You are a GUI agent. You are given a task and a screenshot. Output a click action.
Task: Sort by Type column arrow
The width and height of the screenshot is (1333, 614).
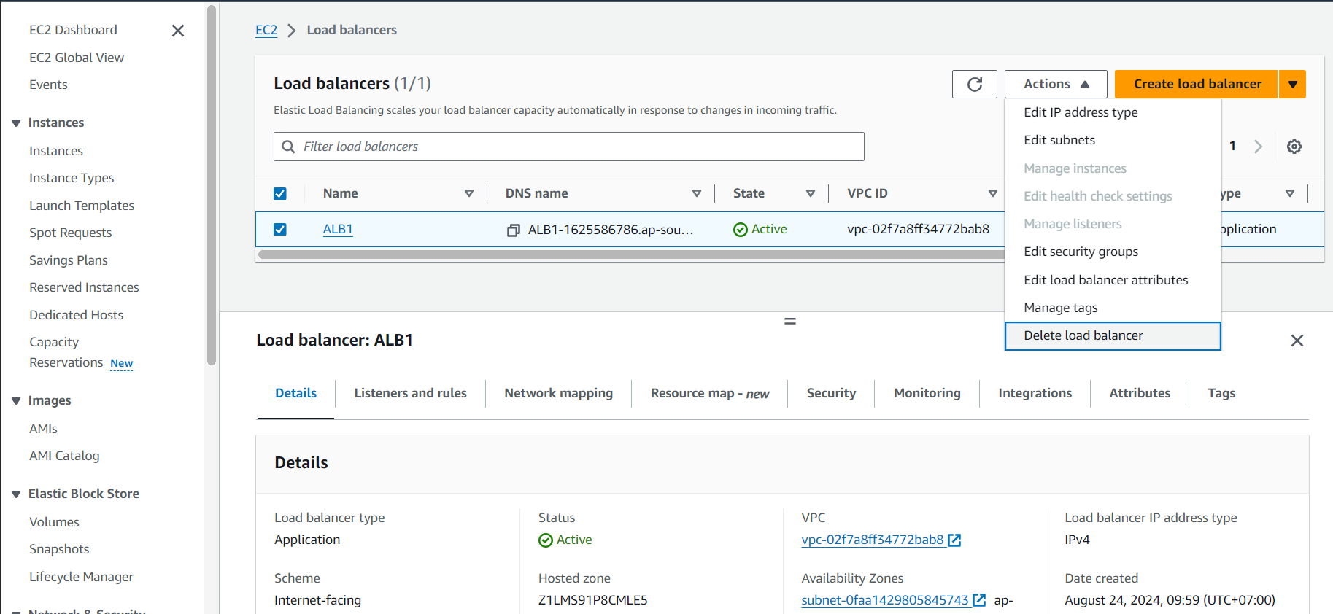(1290, 193)
